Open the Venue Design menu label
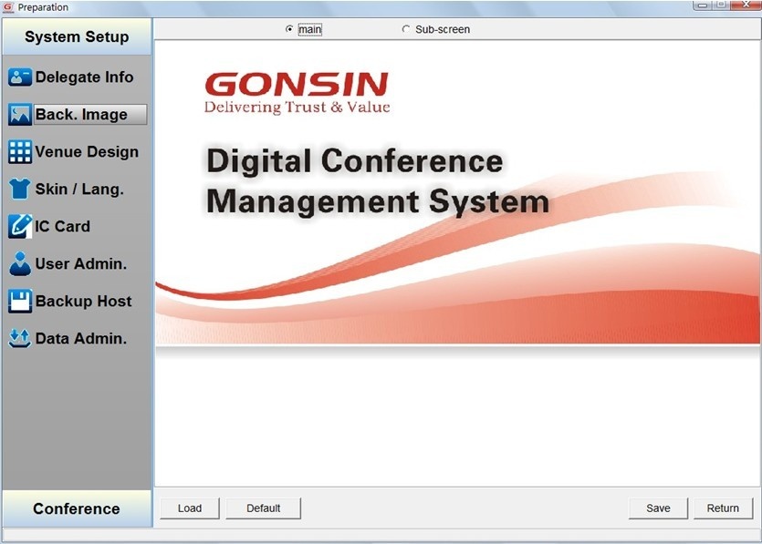 (x=87, y=152)
